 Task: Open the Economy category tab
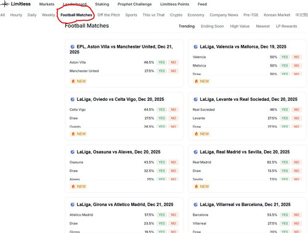(x=196, y=15)
